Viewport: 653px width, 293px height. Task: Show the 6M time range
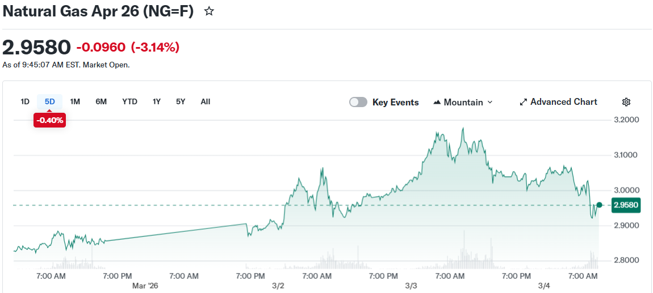tap(101, 102)
